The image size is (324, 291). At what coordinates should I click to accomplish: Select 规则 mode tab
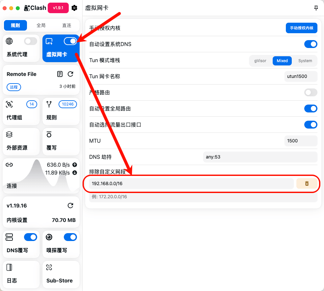click(15, 25)
